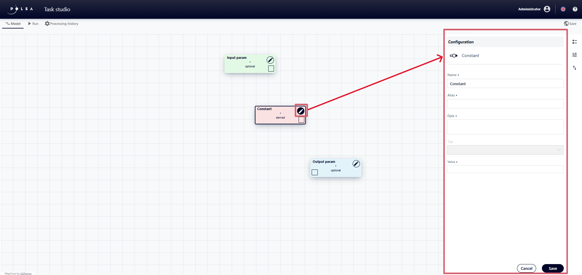Tick the checkbox on the Input param node
Screen dimensions: 582x275
271,69
